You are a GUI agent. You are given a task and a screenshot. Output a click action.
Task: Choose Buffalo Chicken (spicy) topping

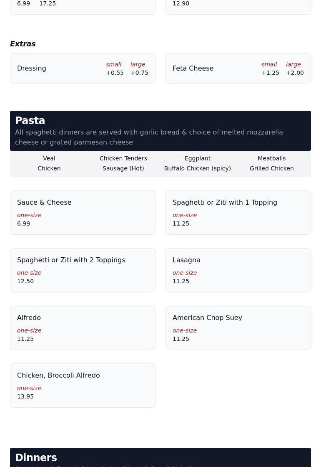click(x=198, y=168)
